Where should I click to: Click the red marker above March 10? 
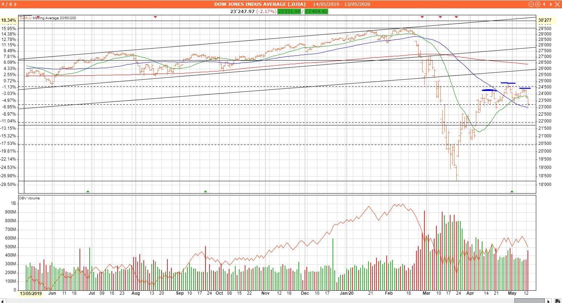[x=440, y=17]
